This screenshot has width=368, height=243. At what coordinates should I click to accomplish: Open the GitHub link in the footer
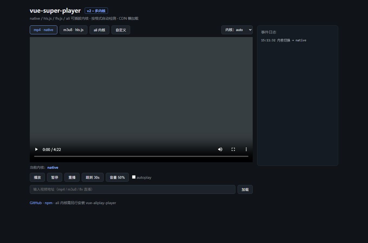(x=36, y=203)
